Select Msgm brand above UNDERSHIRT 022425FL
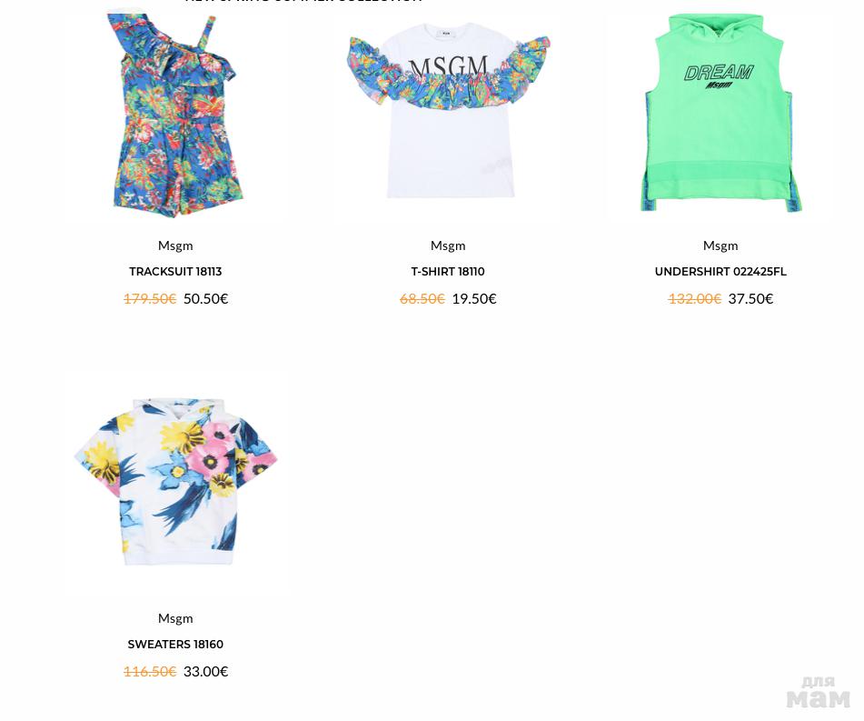The image size is (864, 721). [x=720, y=245]
